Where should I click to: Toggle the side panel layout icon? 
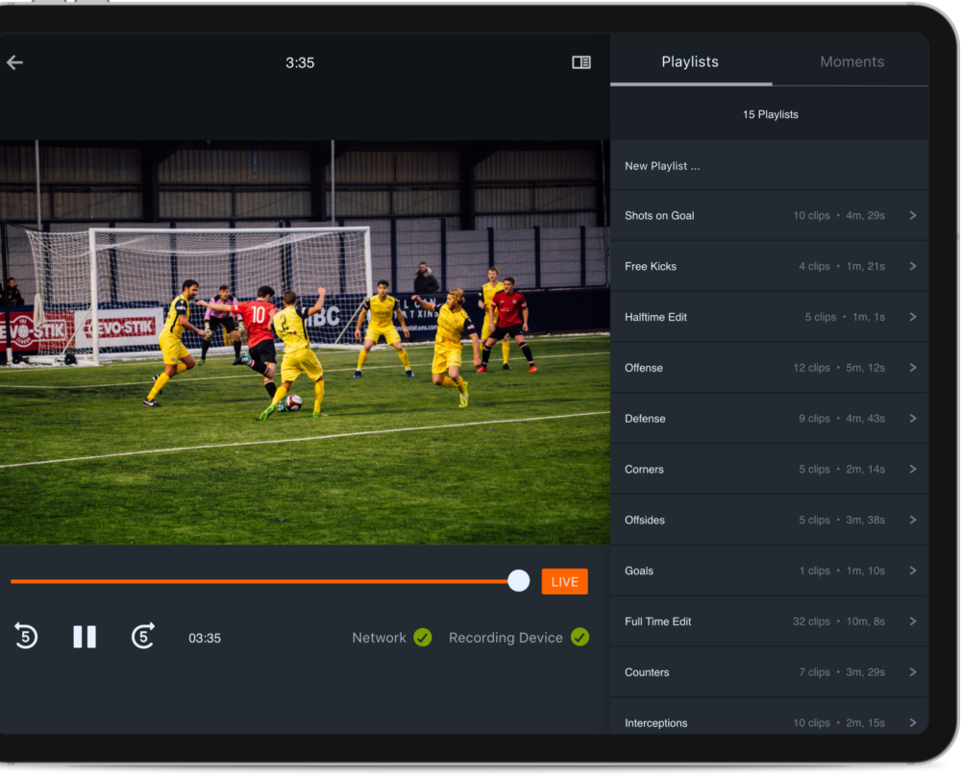580,61
